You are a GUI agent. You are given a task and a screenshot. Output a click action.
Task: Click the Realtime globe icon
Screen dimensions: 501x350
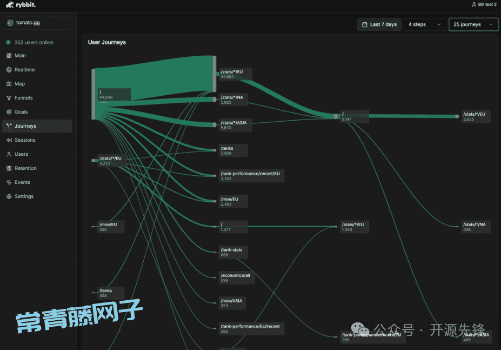pos(9,70)
